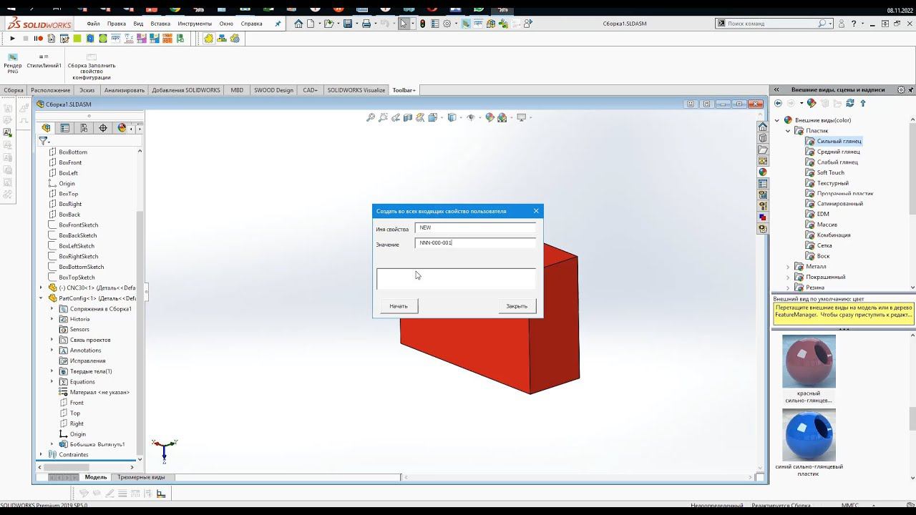
Task: Select the DisplayManager color ball tab
Action: [122, 128]
